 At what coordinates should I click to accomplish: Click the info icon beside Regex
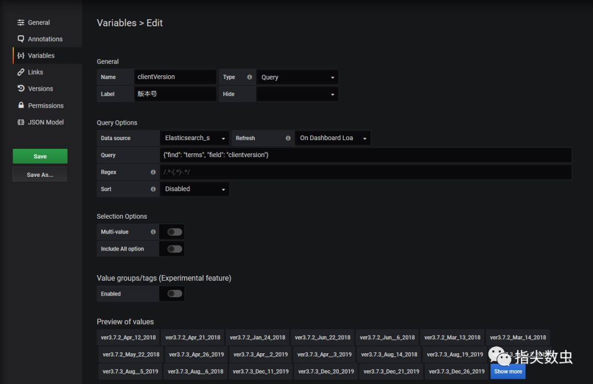coord(153,172)
